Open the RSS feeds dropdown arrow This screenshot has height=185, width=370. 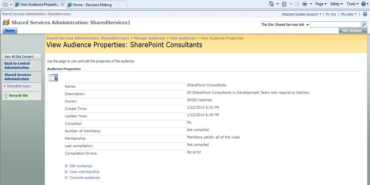click(x=291, y=4)
